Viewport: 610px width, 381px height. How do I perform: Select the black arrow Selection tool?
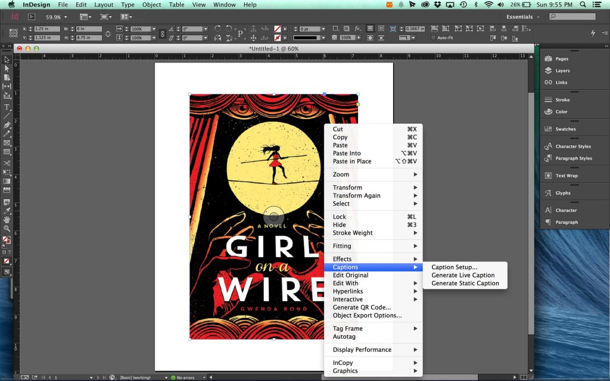pyautogui.click(x=7, y=60)
